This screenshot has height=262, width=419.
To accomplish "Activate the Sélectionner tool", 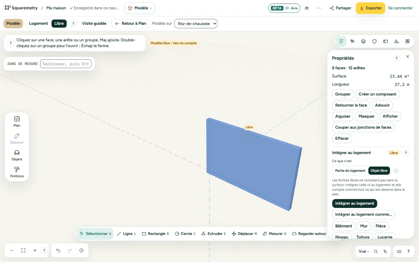I will (x=95, y=234).
